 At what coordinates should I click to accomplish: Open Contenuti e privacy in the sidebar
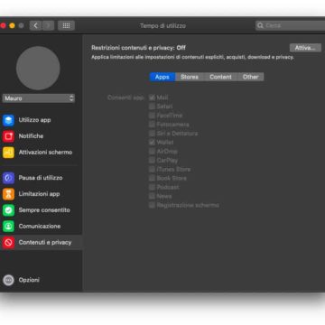(x=45, y=243)
